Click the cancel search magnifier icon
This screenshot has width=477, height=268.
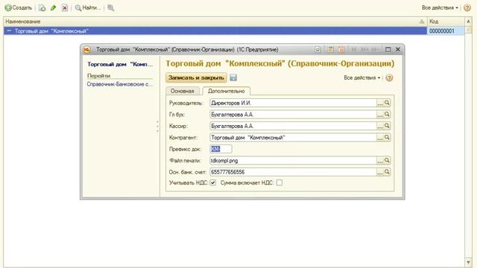click(x=111, y=8)
